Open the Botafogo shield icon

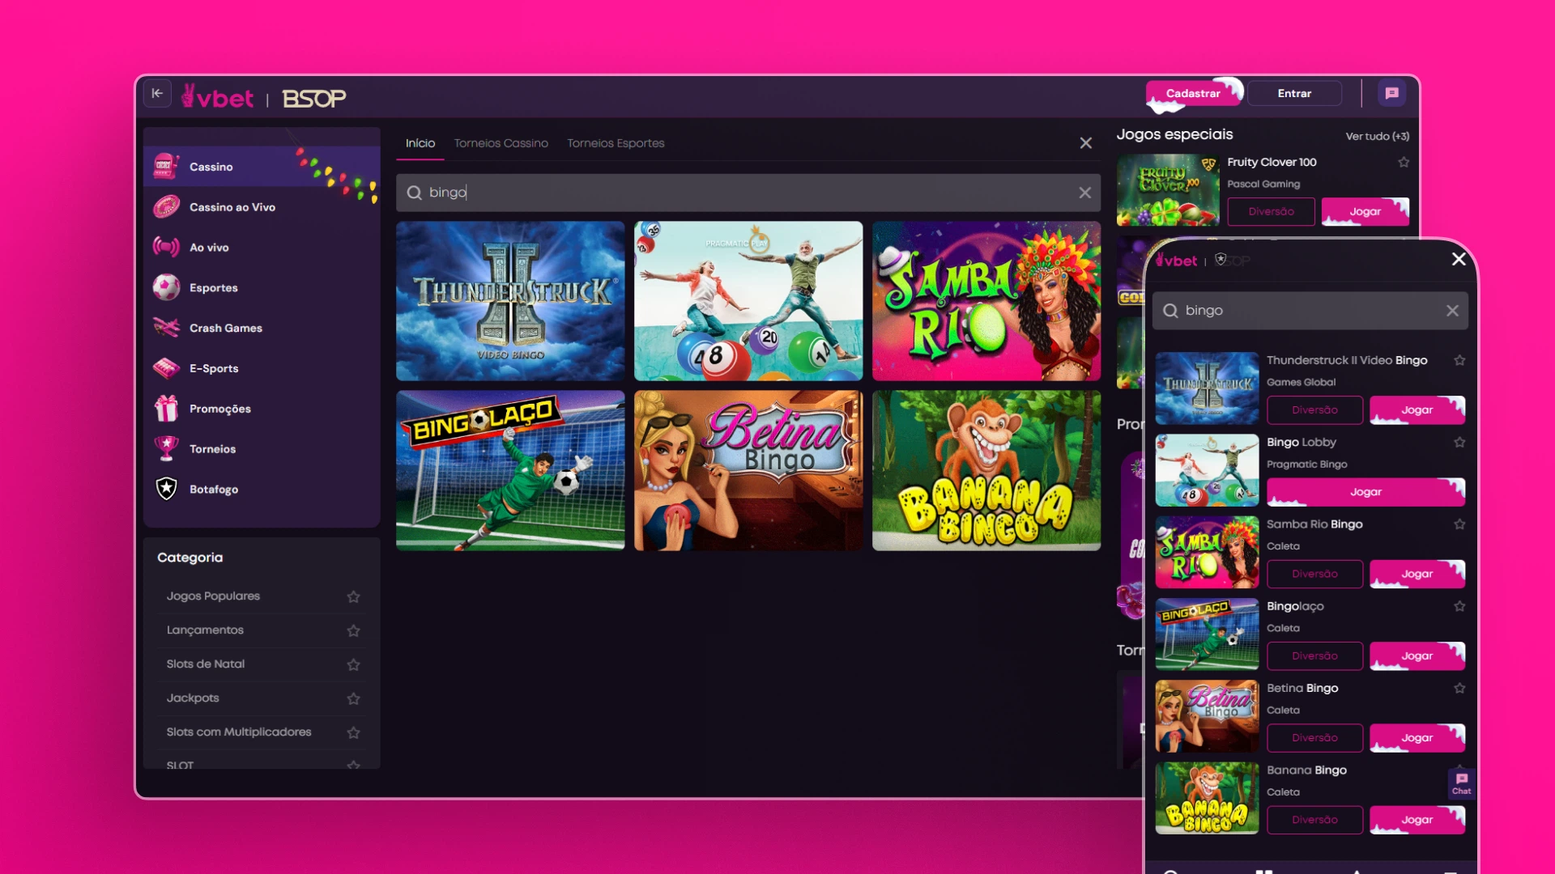tap(166, 489)
